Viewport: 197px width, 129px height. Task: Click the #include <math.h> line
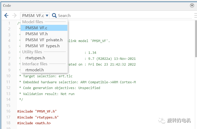[34, 123]
